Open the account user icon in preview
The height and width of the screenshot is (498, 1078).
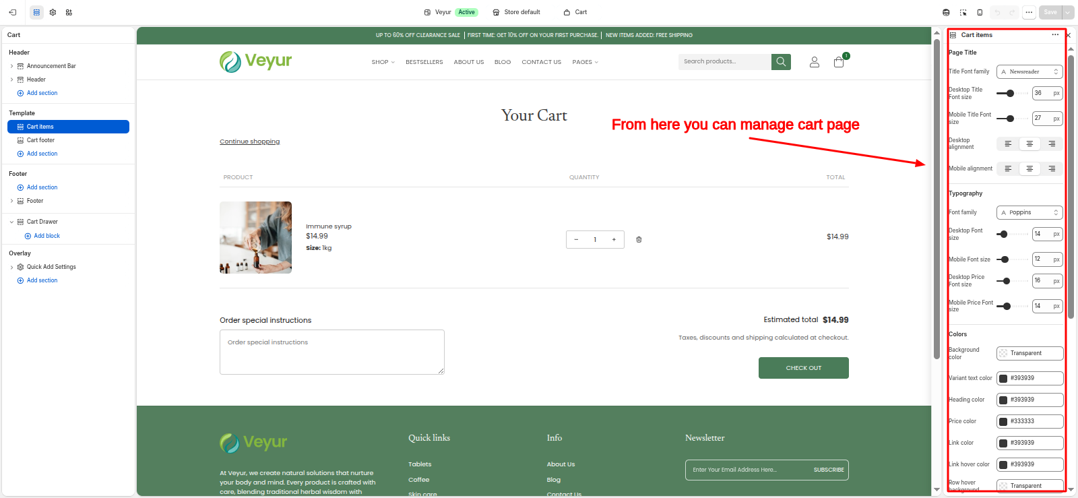coord(814,62)
